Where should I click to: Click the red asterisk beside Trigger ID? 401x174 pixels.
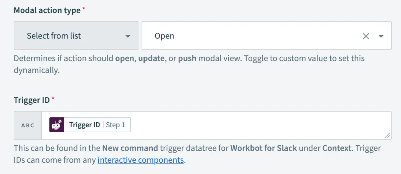click(x=53, y=99)
